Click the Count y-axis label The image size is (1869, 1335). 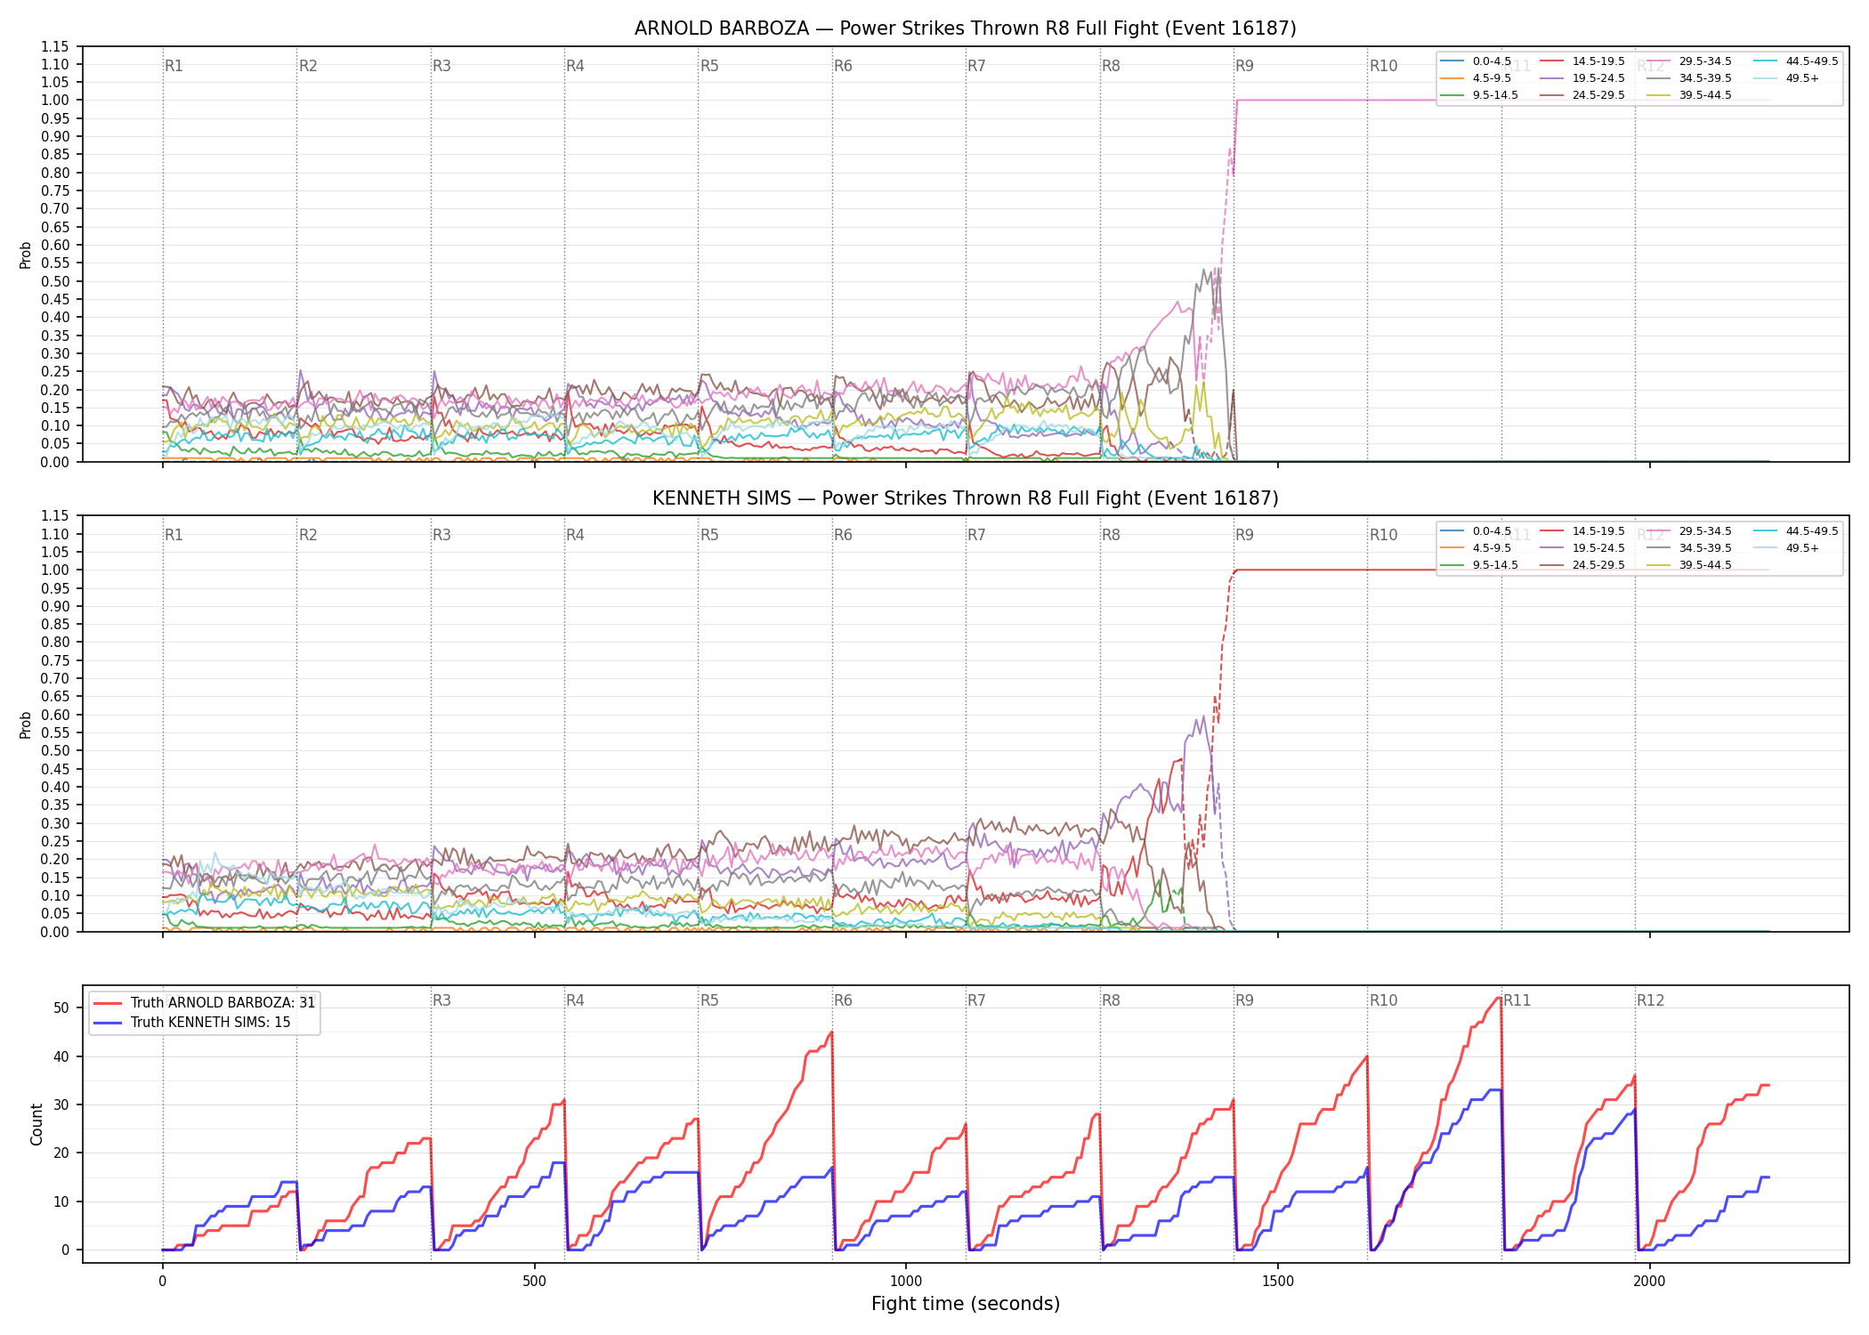click(36, 1124)
